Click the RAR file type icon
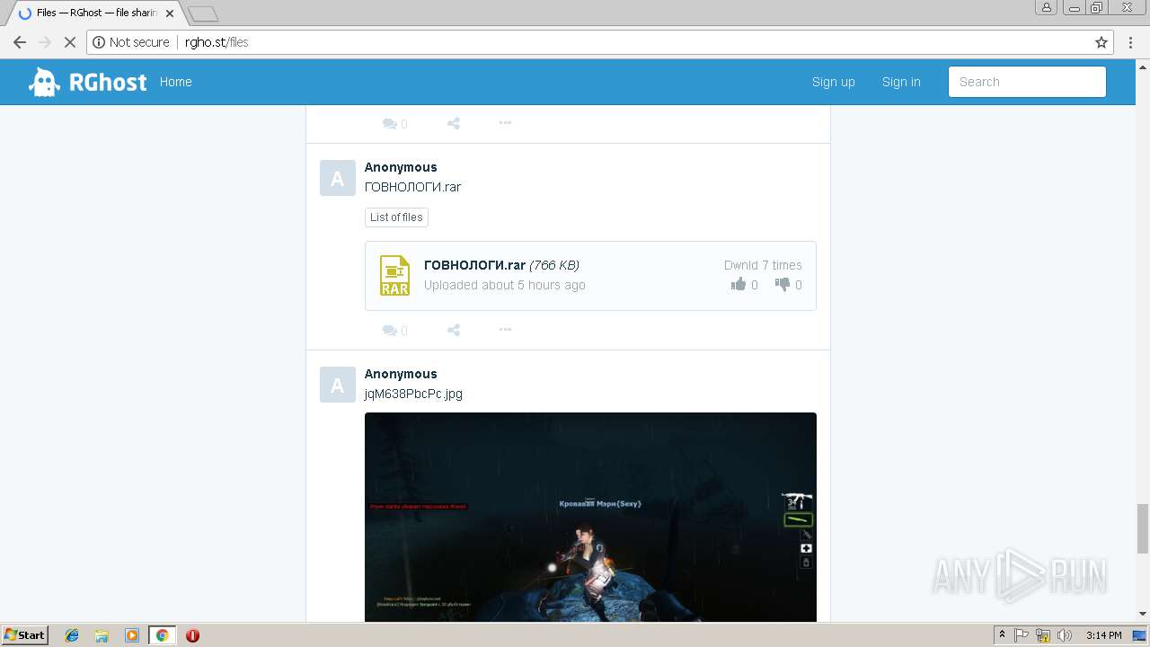Image resolution: width=1150 pixels, height=647 pixels. (x=394, y=276)
